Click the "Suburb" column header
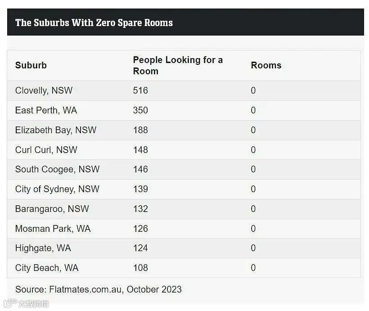Screen dimensions: 369x311 [31, 65]
